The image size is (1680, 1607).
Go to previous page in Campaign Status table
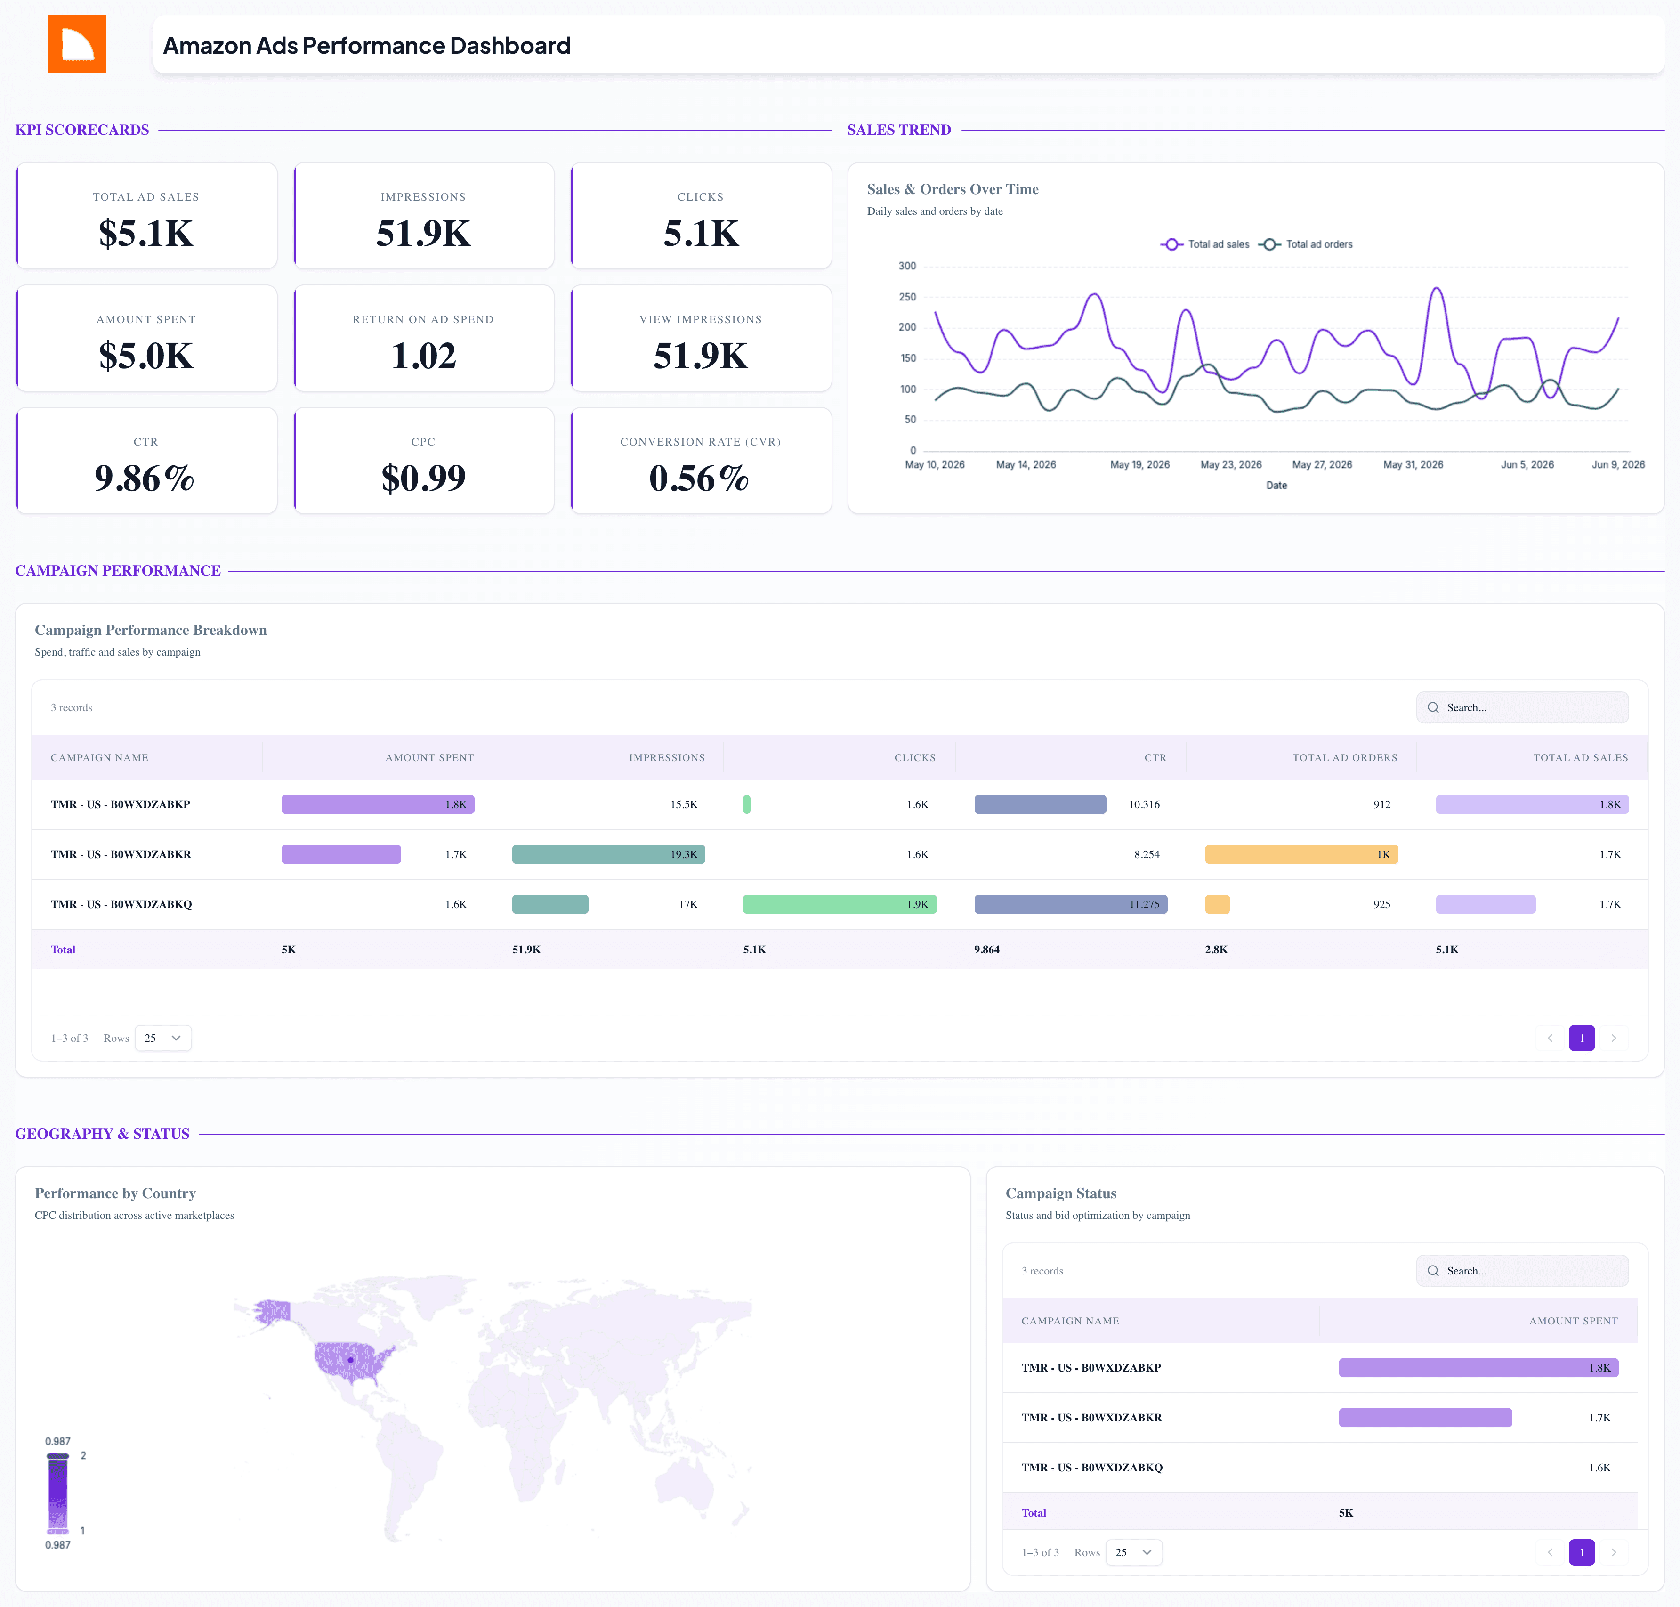[1550, 1552]
